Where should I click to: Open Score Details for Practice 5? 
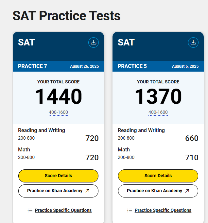click(158, 176)
